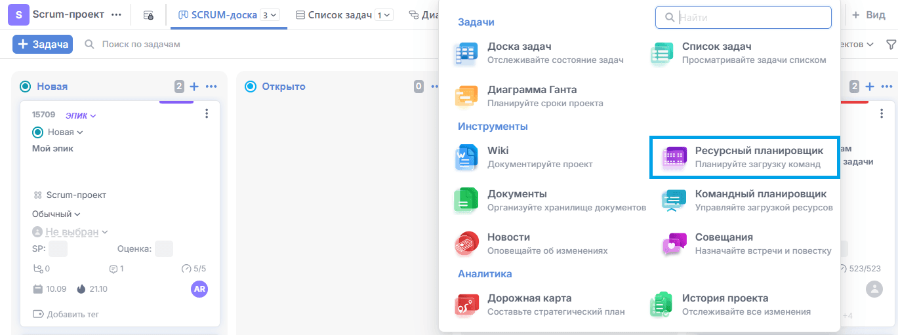Click the Новости red icon
The image size is (898, 335).
[466, 243]
